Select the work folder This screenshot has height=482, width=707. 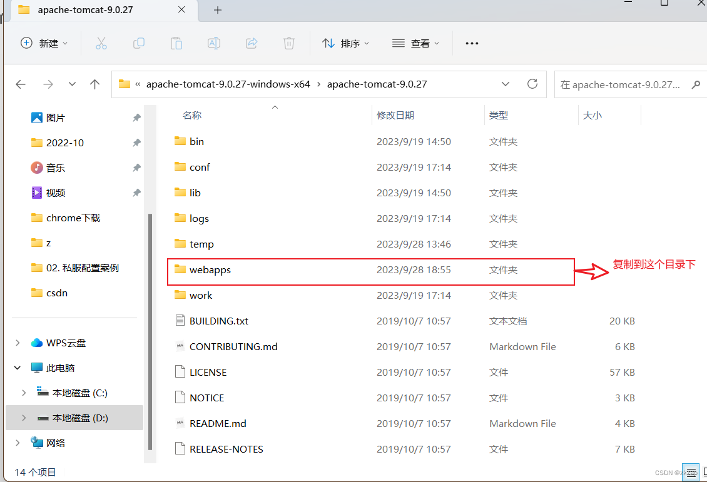coord(193,296)
